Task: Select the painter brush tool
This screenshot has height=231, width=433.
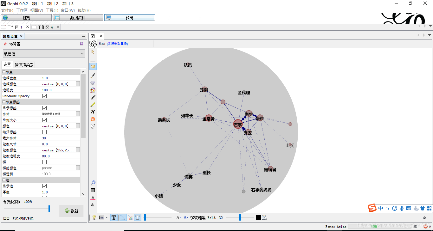Action: (93, 75)
